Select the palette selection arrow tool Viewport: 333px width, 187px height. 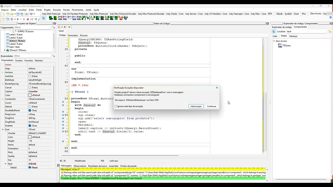[x=44, y=18]
